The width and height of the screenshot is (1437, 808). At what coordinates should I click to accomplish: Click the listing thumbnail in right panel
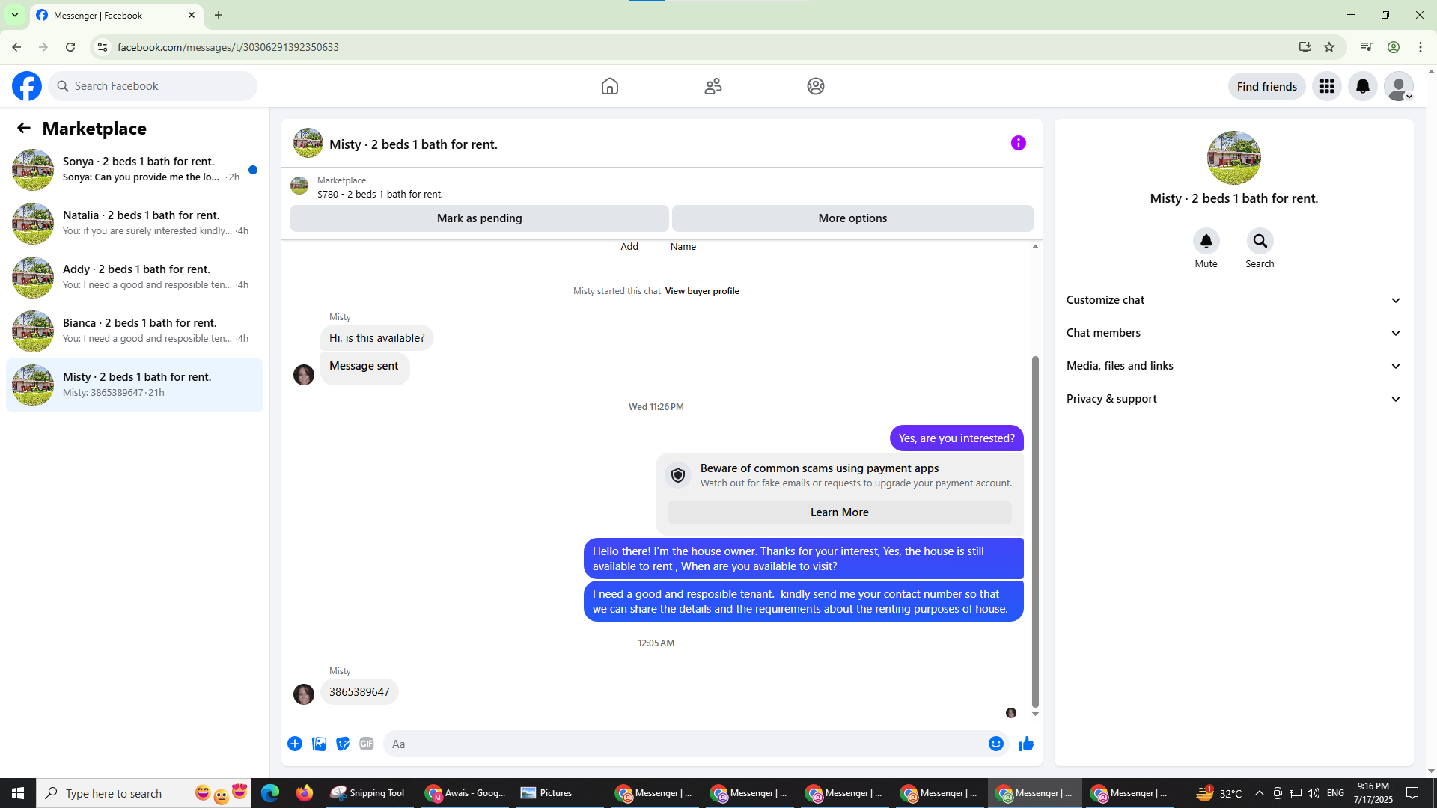[1233, 158]
